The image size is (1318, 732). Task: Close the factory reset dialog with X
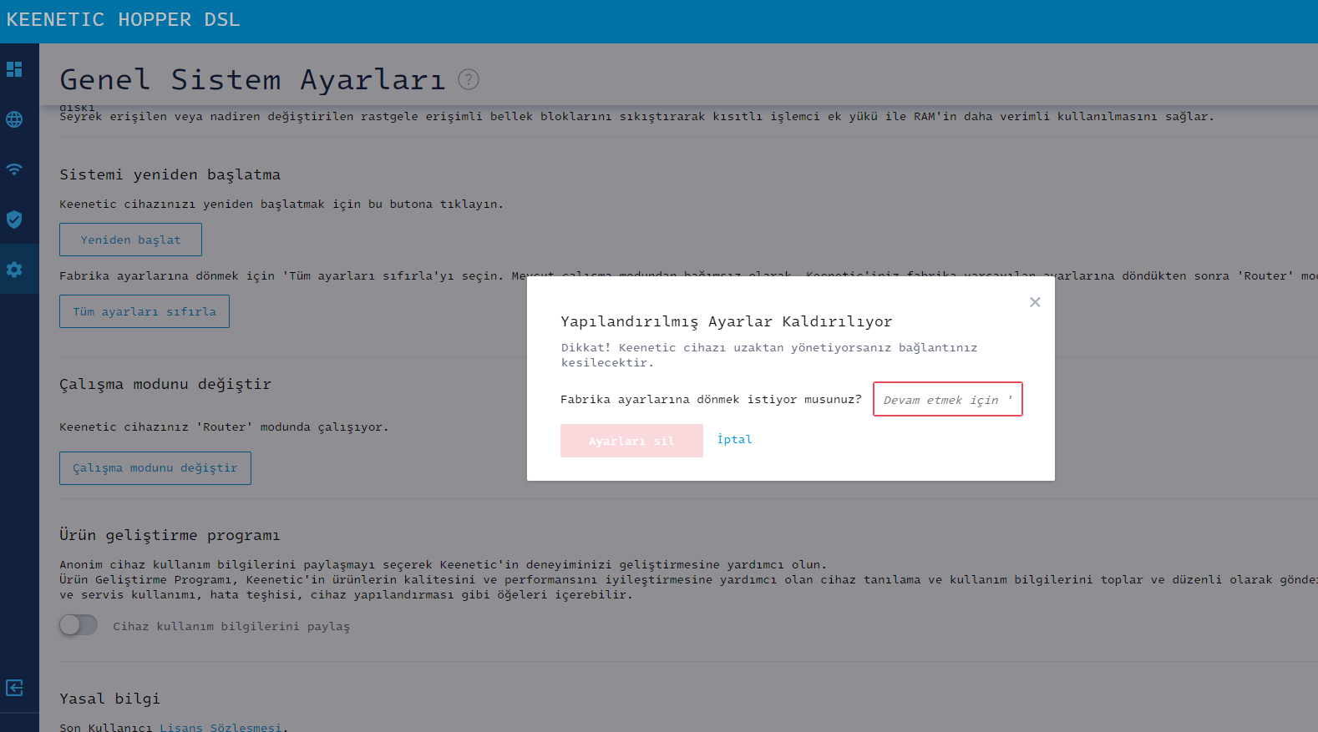pos(1035,302)
